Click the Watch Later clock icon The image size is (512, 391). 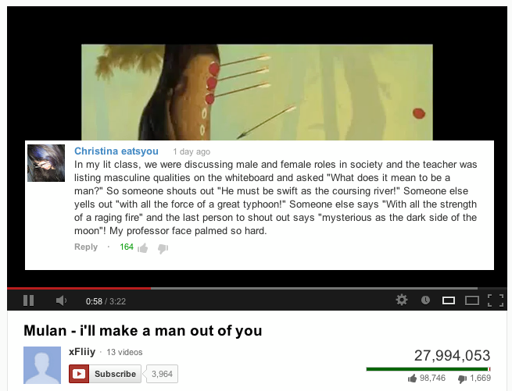425,300
